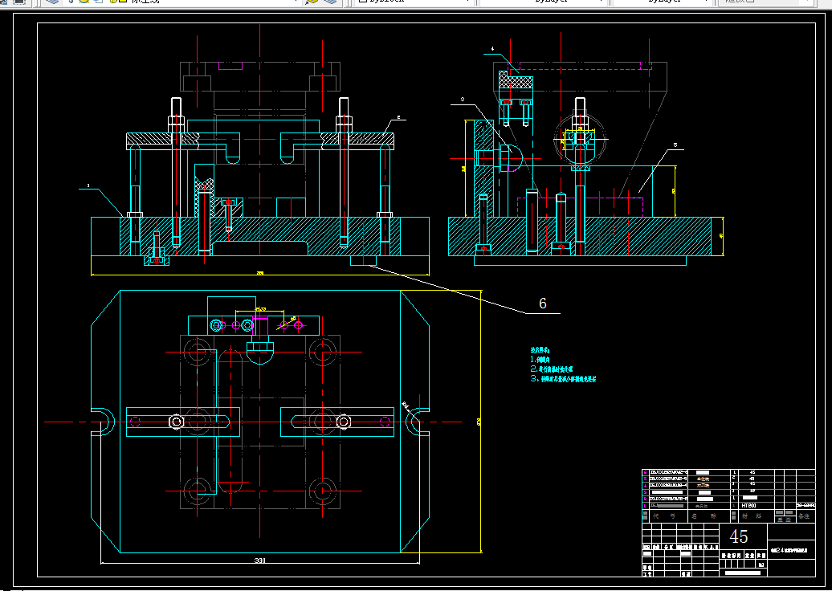Viewport: 832px width, 591px height.
Task: Click callout number 5 on the side view
Action: (675, 145)
